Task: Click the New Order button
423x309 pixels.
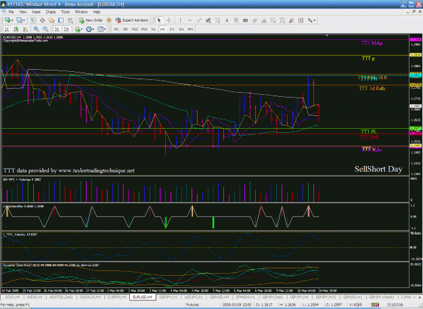Action: tap(91, 20)
